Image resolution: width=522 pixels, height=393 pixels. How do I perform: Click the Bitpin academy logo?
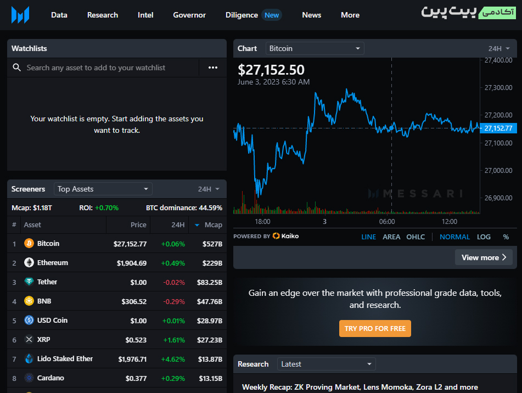pos(468,12)
